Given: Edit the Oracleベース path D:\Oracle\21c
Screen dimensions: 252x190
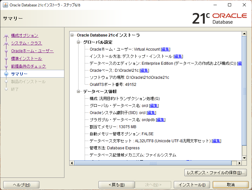Looking at the screenshot, I should [144, 70].
